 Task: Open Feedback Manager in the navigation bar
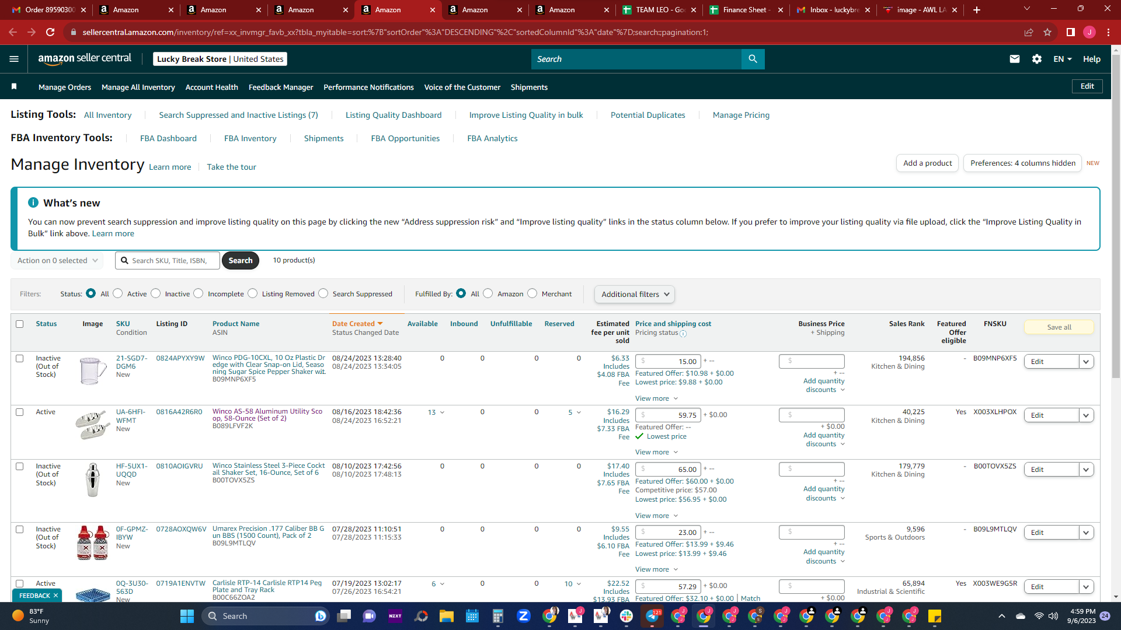click(281, 87)
